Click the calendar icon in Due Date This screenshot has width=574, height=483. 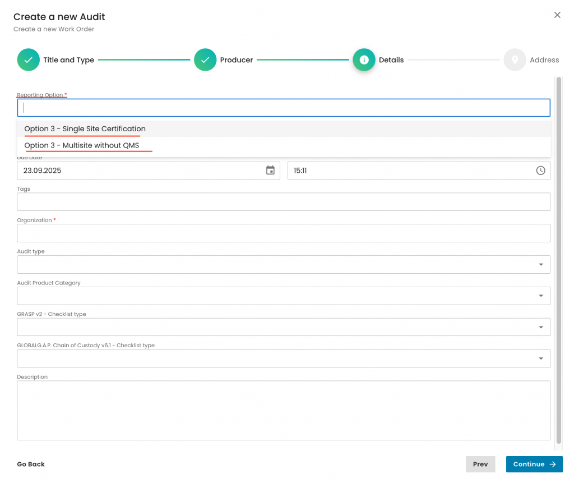pyautogui.click(x=270, y=171)
